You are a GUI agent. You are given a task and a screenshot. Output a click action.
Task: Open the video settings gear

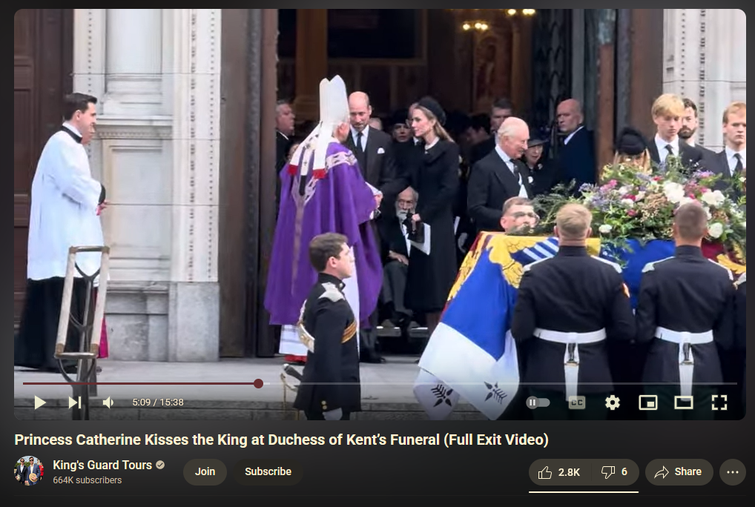coord(612,402)
